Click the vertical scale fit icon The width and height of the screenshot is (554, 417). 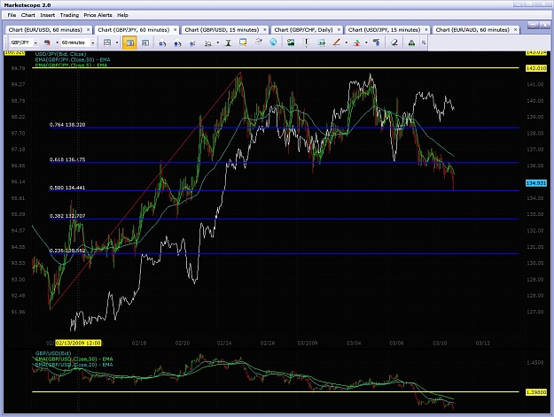coord(228,43)
